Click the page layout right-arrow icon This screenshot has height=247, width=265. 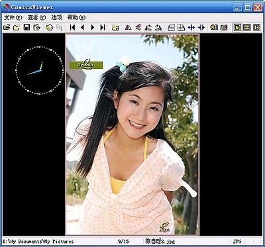(181, 28)
